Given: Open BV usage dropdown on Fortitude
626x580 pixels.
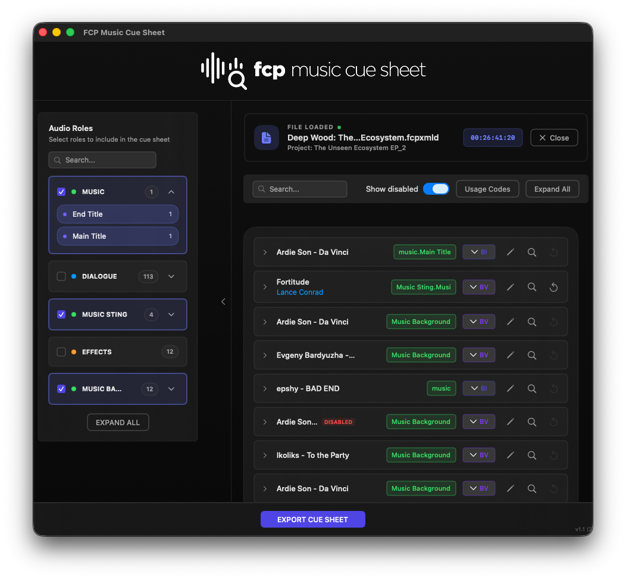Looking at the screenshot, I should pos(478,287).
